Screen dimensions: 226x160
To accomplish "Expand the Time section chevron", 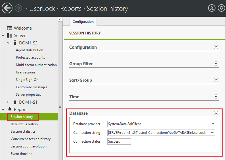I will click(216, 97).
